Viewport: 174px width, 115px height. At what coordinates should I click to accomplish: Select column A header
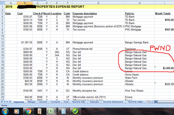[x=11, y=3]
